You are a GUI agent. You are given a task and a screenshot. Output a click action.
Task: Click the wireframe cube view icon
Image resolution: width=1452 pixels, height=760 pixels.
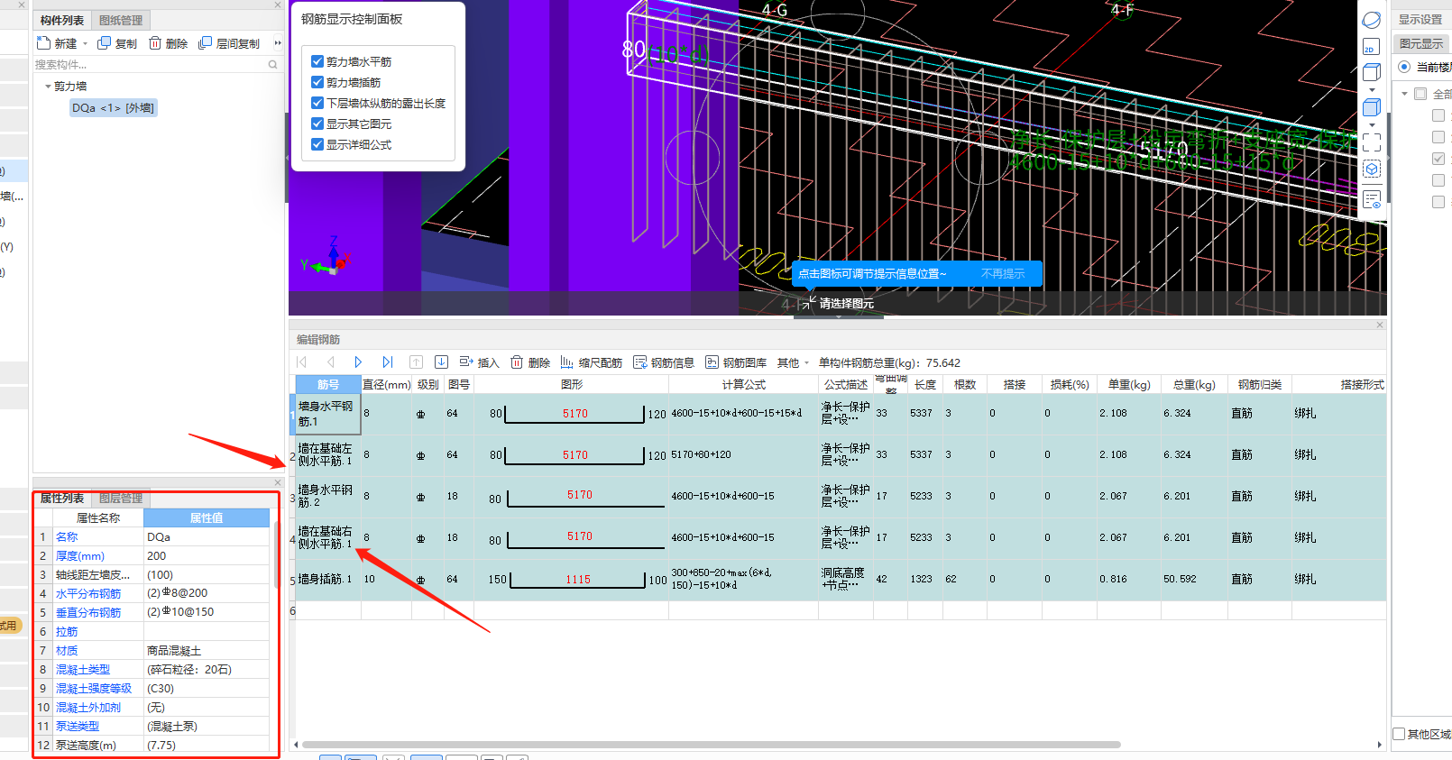[x=1372, y=72]
